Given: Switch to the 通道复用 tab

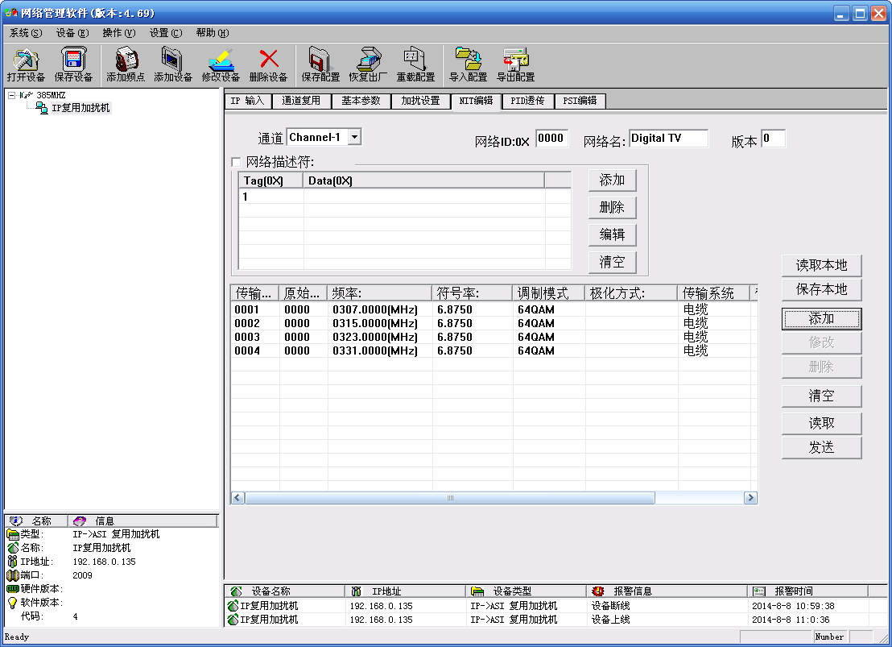Looking at the screenshot, I should [x=301, y=101].
